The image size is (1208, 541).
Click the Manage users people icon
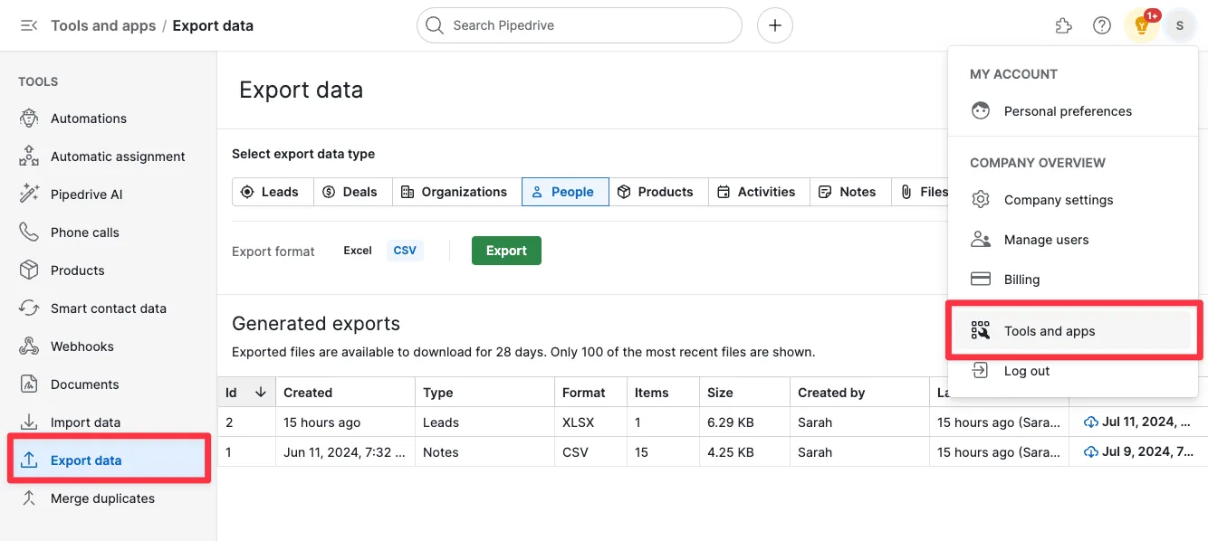click(x=981, y=240)
